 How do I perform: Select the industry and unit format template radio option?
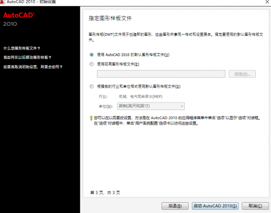tap(92, 86)
